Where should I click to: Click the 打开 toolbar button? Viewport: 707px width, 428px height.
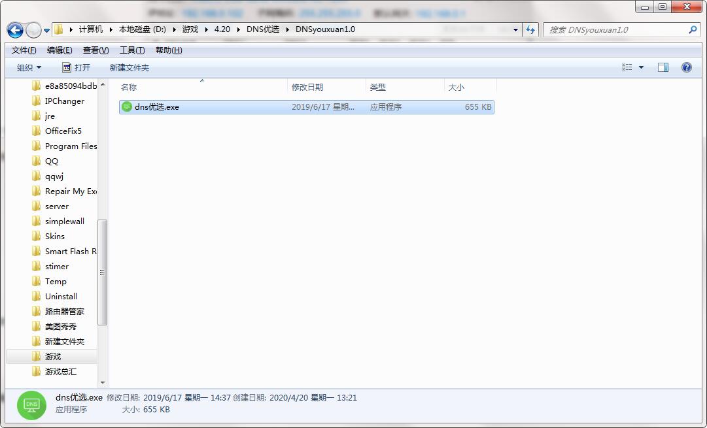76,67
